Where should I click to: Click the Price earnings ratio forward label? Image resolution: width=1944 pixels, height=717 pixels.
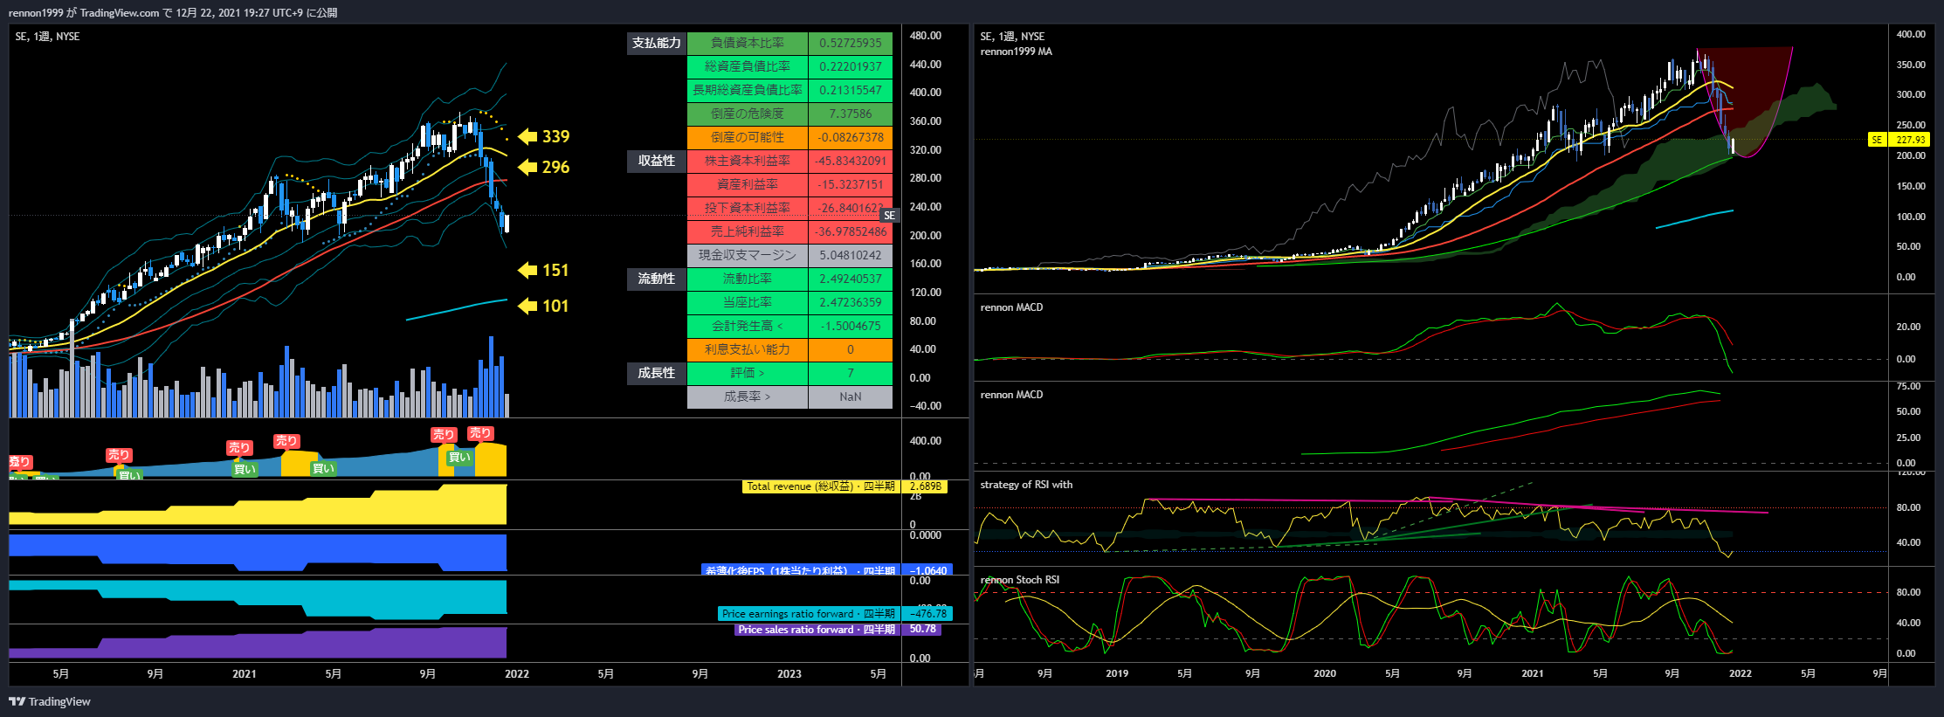click(809, 614)
